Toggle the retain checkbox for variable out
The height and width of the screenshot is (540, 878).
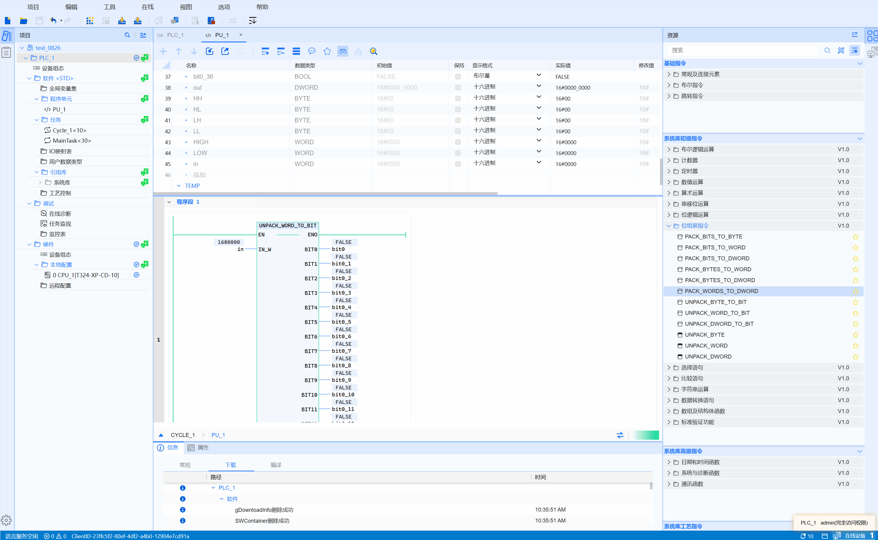tap(458, 88)
